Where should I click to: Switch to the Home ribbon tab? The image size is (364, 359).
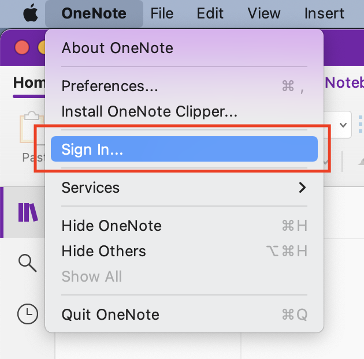29,83
